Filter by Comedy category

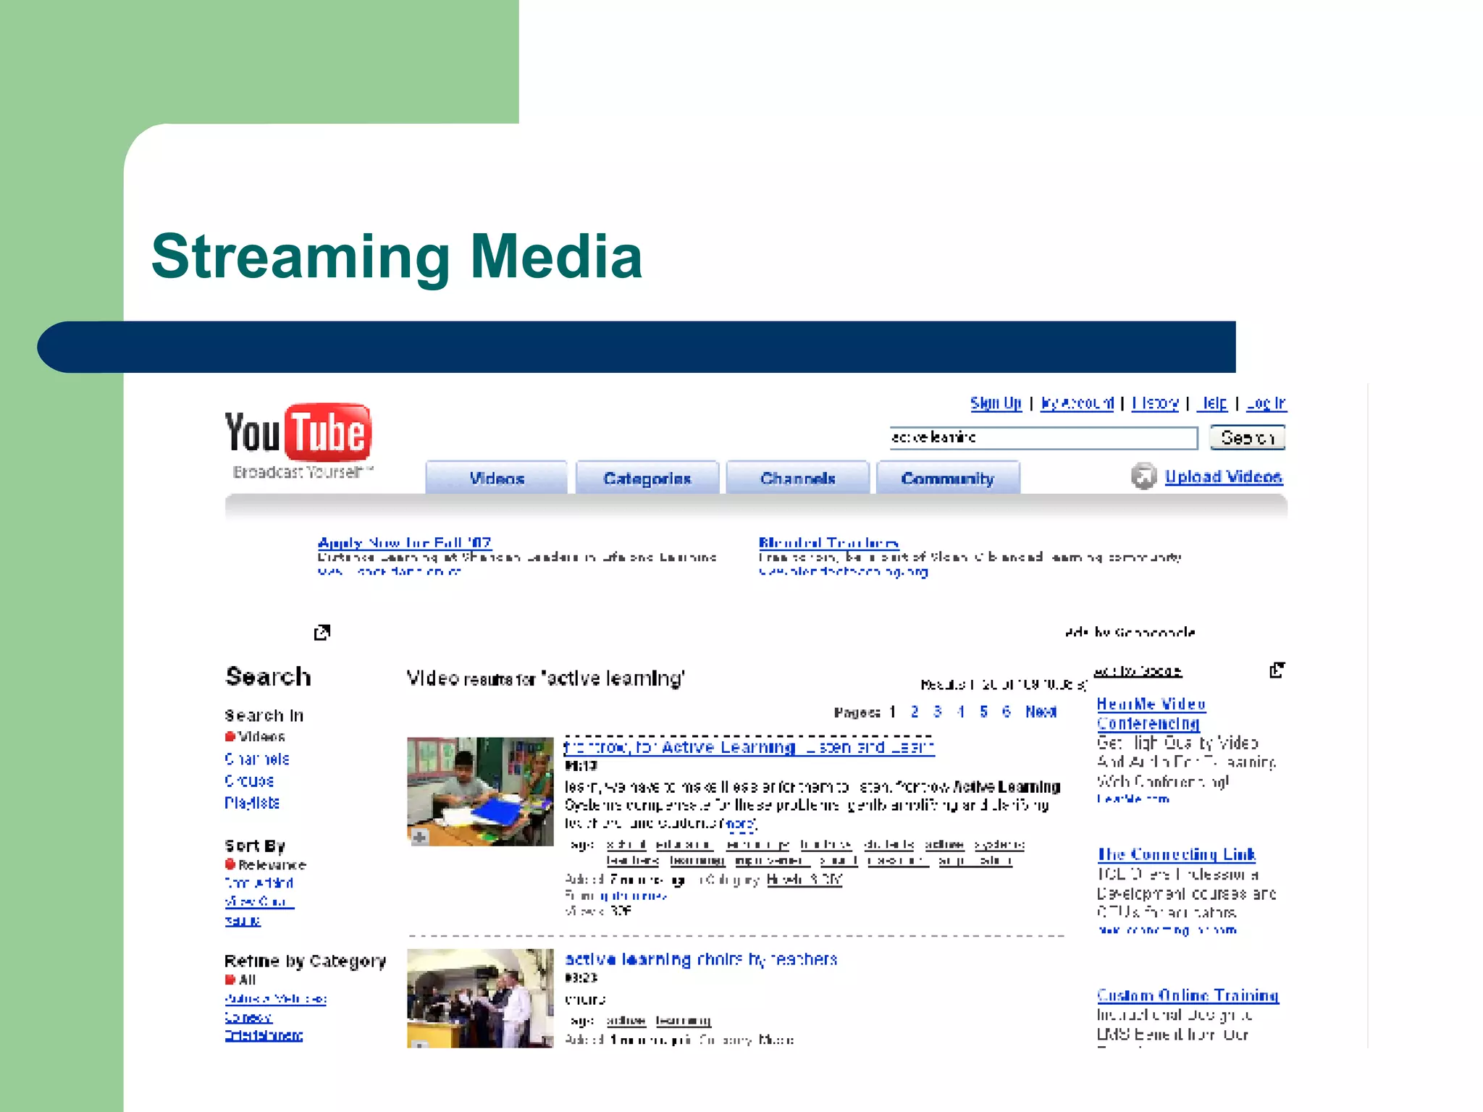click(x=248, y=1017)
